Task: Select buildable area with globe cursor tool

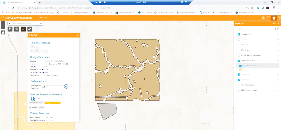Action: pos(33,99)
